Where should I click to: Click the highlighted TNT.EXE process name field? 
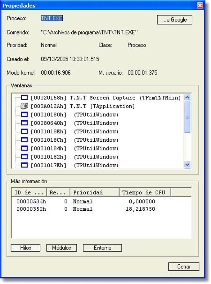[x=52, y=18]
